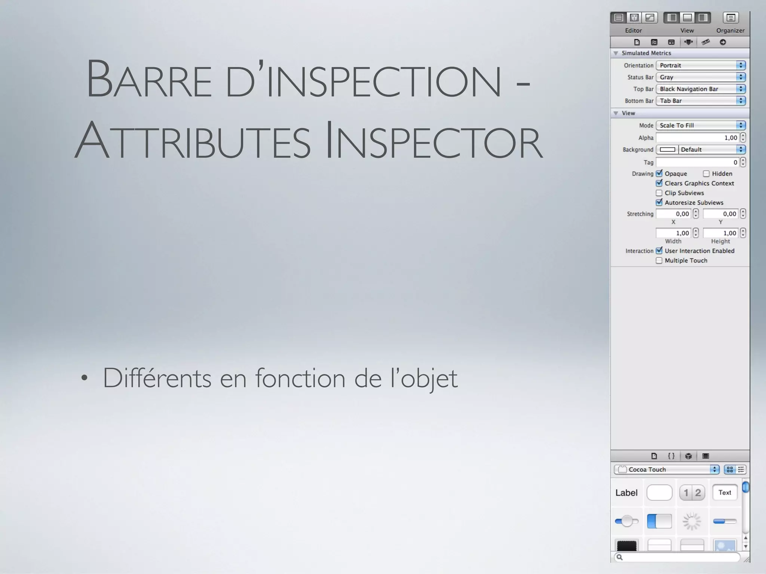
Task: Open the Orientation dropdown
Action: coord(701,65)
